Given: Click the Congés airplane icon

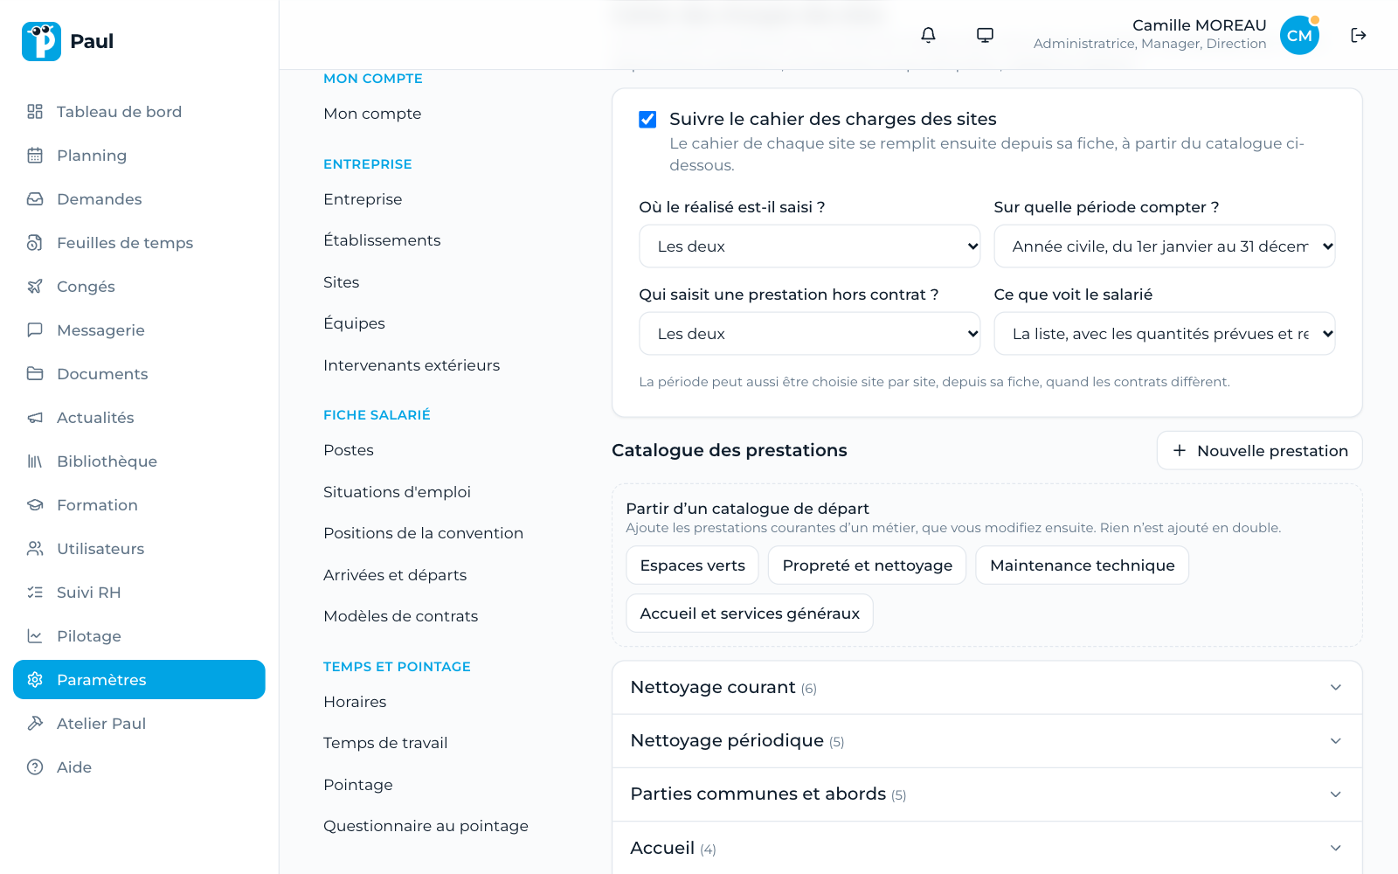Looking at the screenshot, I should 35,287.
